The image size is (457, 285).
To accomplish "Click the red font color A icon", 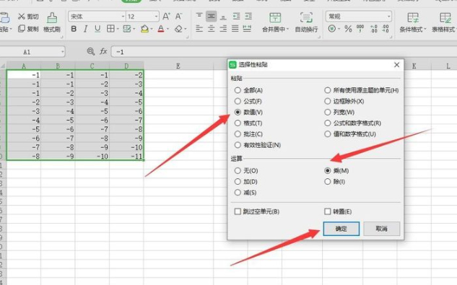I will point(160,29).
